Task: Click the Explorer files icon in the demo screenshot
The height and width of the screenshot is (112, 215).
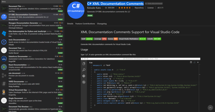Action: pyautogui.click(x=84, y=64)
